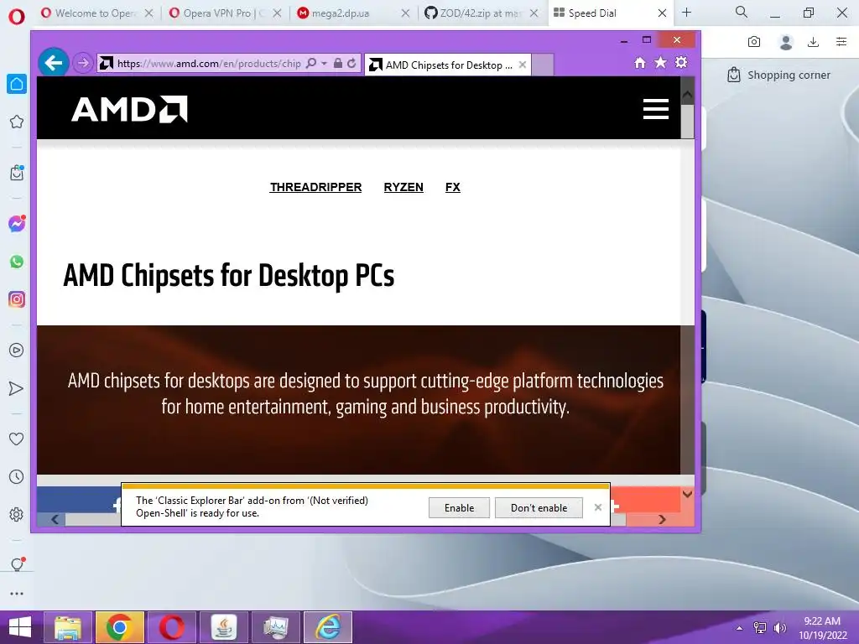Open the RYZEN link
The height and width of the screenshot is (644, 859).
[x=403, y=187]
